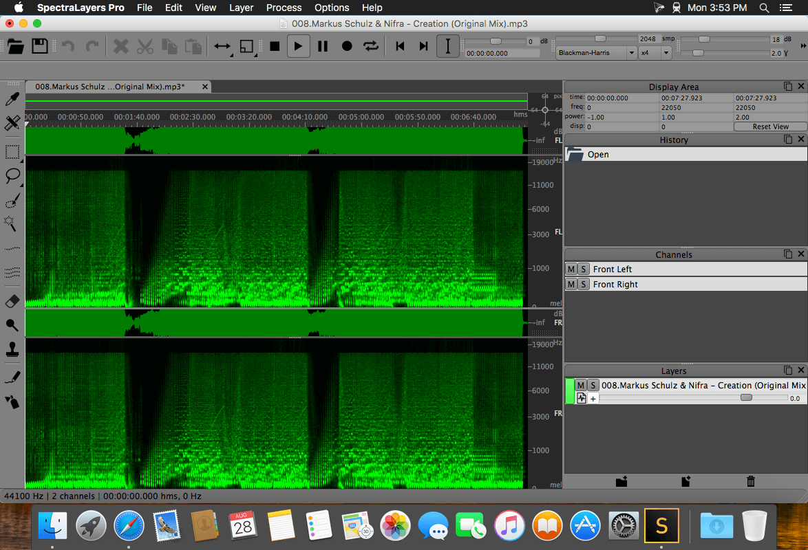Undo the last action

(68, 46)
